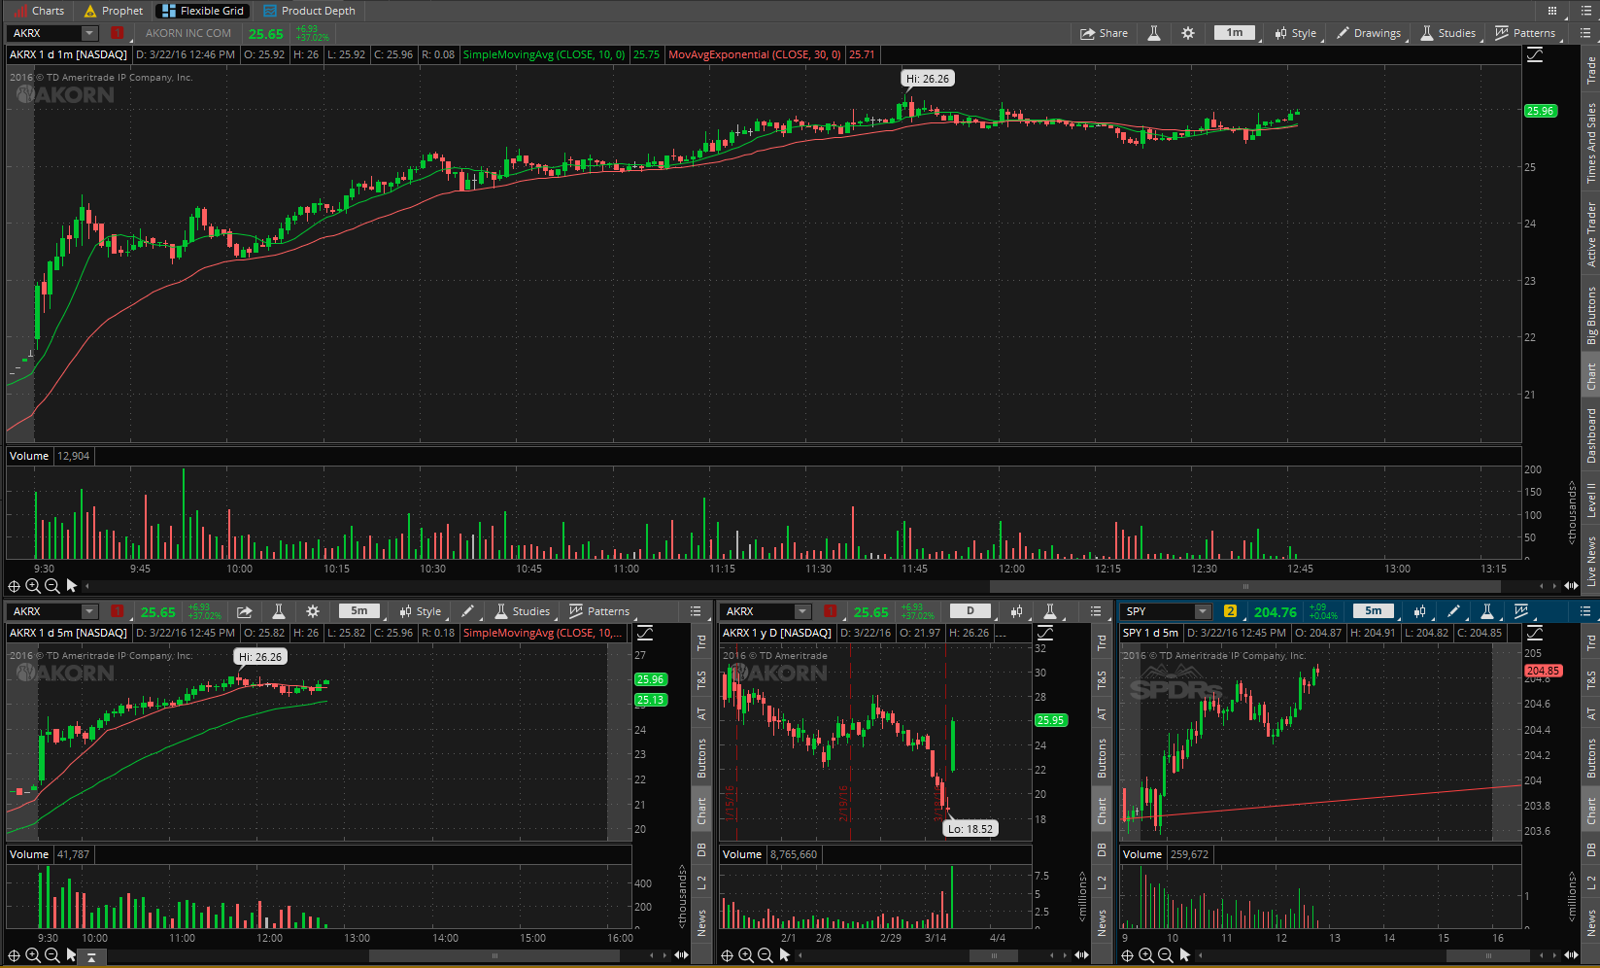
Task: Toggle the red link indicator beside AKRX symbol
Action: pos(117,33)
